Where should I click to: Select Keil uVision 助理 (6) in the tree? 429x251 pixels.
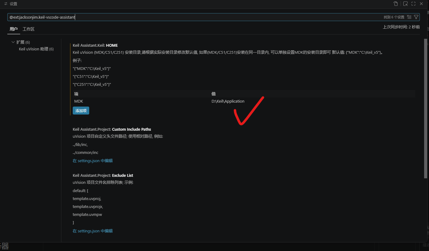(x=36, y=49)
